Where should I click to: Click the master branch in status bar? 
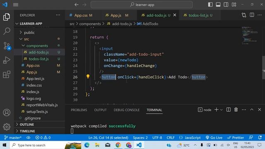[13, 138]
